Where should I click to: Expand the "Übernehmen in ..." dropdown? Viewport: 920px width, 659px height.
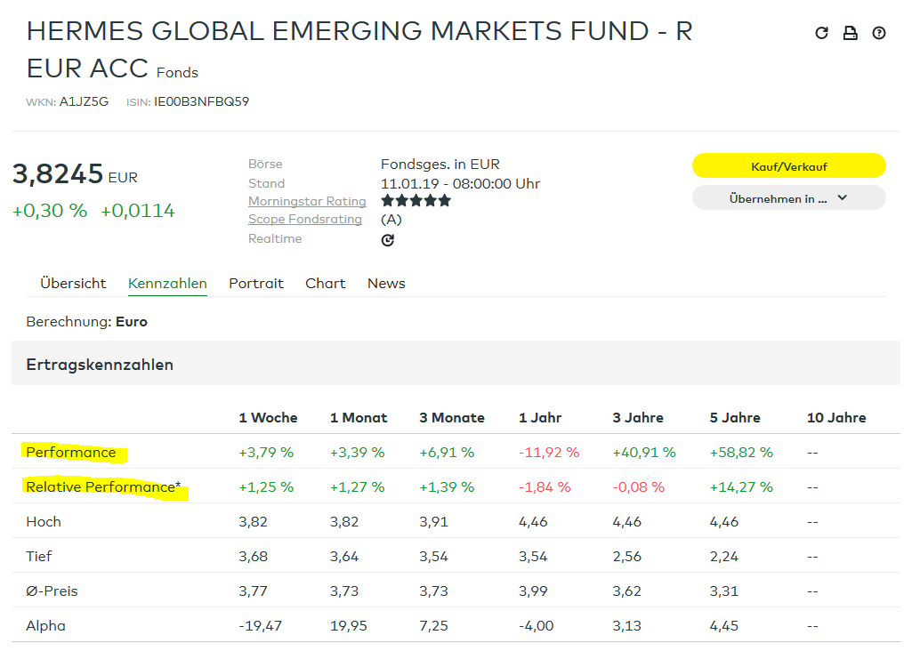pyautogui.click(x=788, y=198)
